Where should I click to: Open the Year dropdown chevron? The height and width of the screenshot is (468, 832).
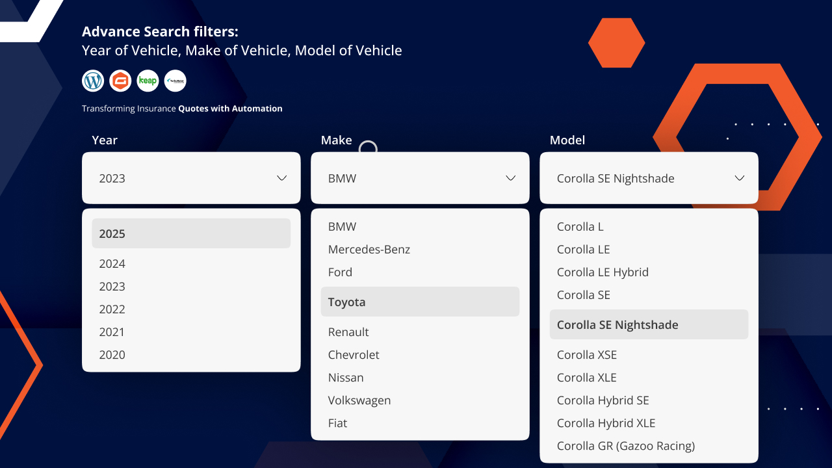pyautogui.click(x=282, y=178)
